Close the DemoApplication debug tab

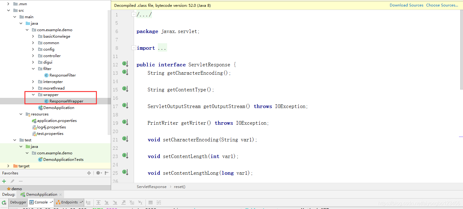tap(61, 194)
